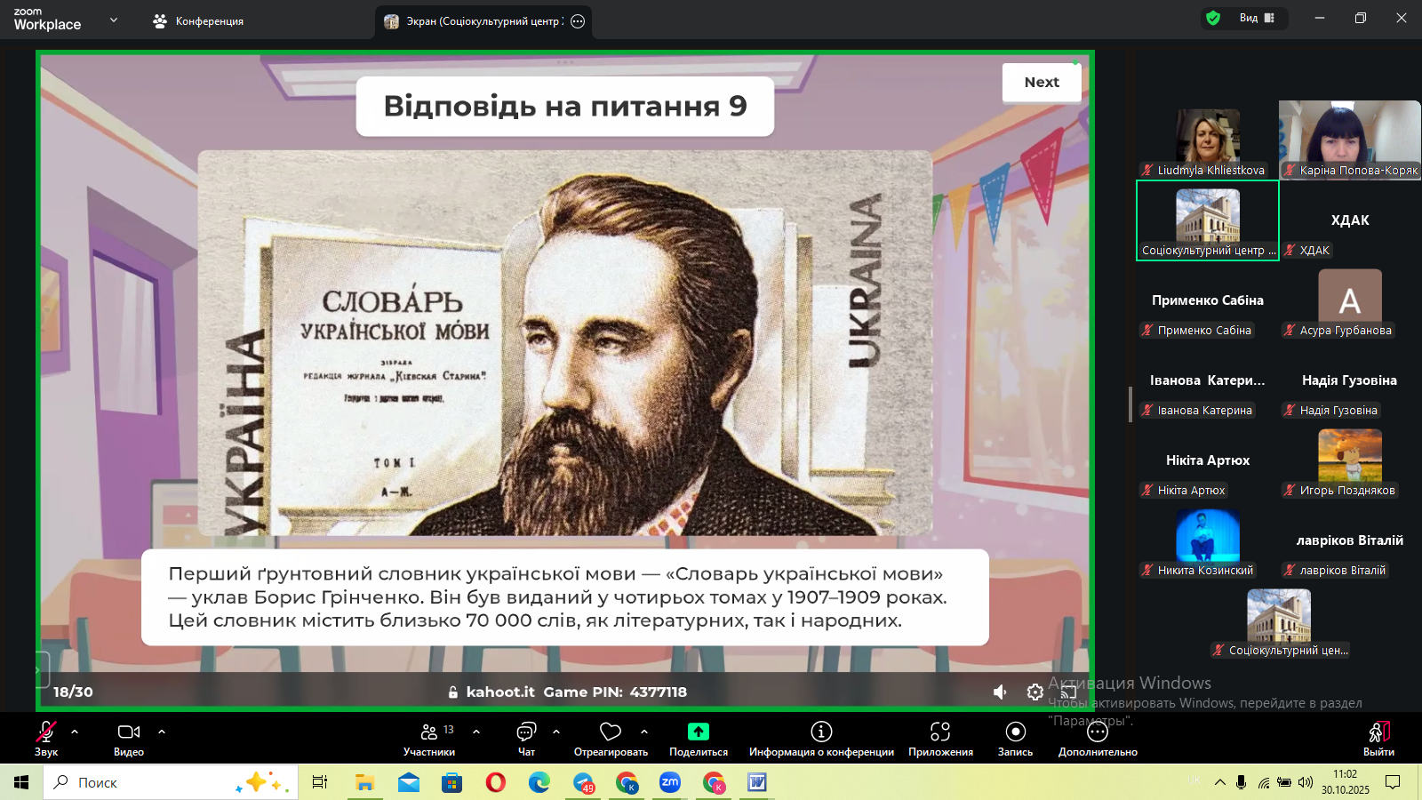
Task: Open Microsoft Word from the taskbar
Action: (756, 782)
